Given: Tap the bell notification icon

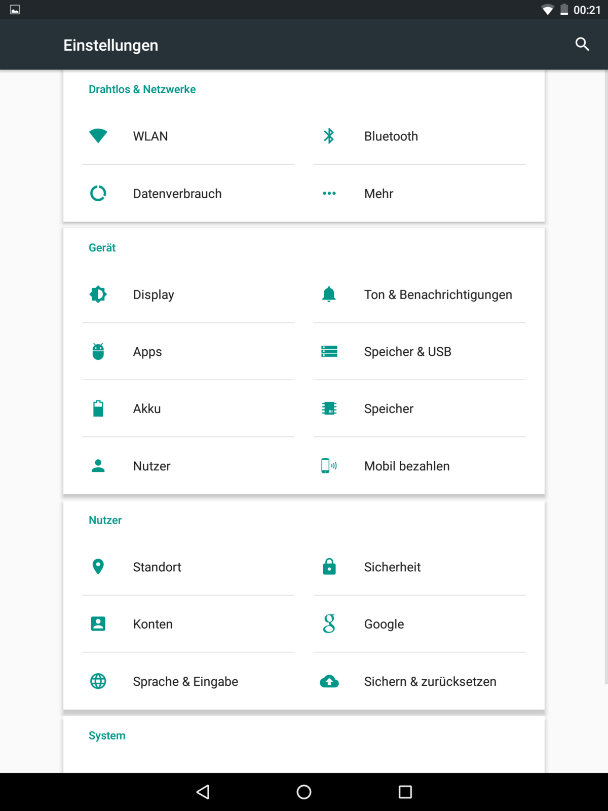Looking at the screenshot, I should [329, 294].
